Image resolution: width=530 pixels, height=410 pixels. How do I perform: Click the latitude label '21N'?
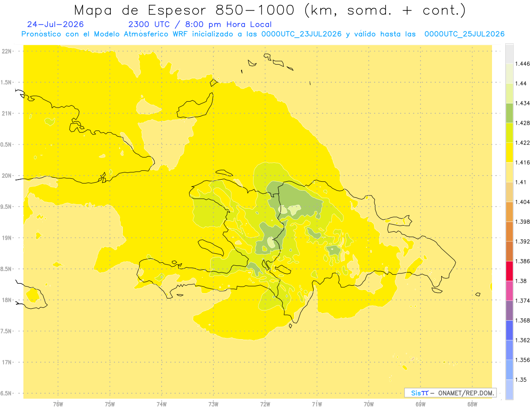tap(7, 114)
